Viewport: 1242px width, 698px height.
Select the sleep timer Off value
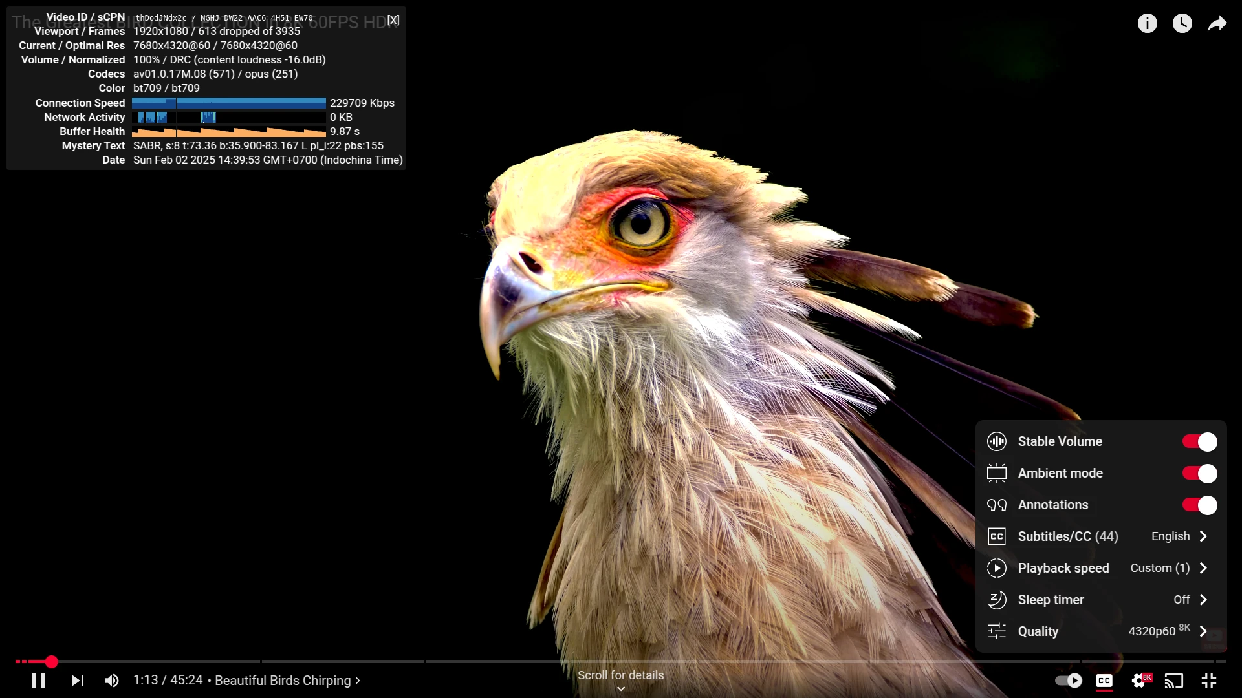1182,600
